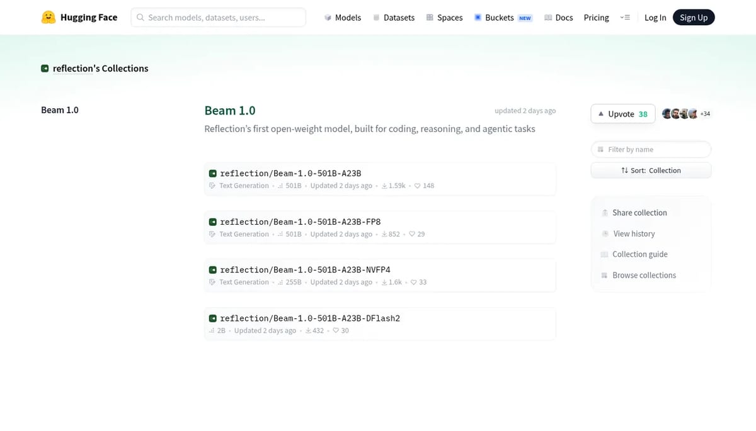The width and height of the screenshot is (756, 431).
Task: Click the Models cube icon in navbar
Action: (328, 18)
